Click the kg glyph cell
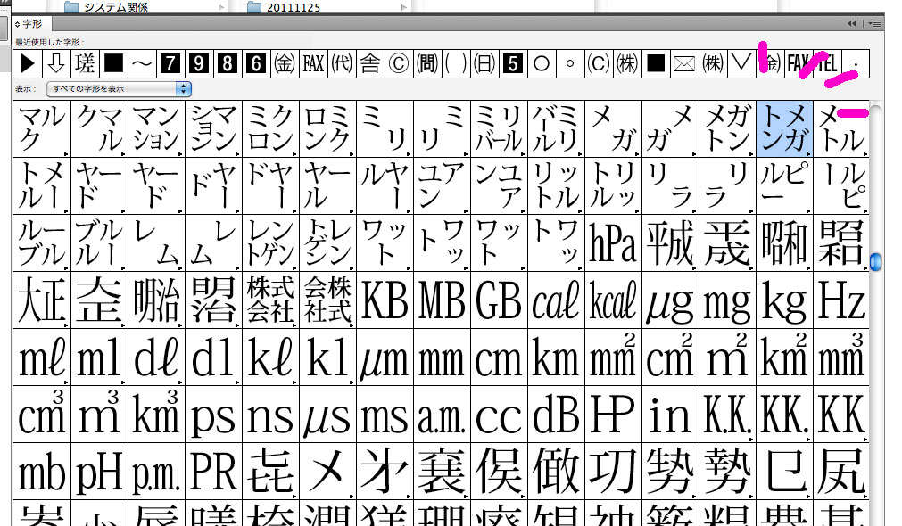This screenshot has height=526, width=902. 784,300
